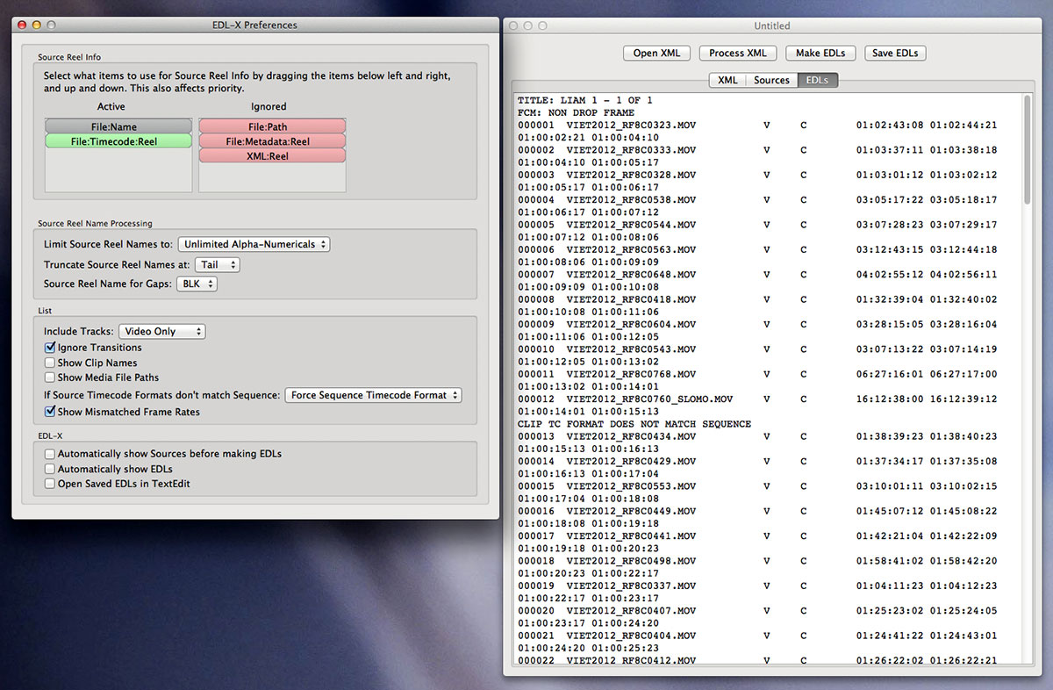Uncheck Ignore Transitions checkbox
Image resolution: width=1053 pixels, height=690 pixels.
[x=50, y=348]
